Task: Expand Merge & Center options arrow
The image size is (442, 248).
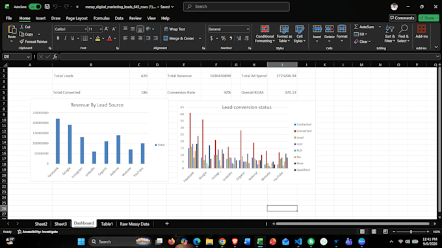Action: [200, 38]
